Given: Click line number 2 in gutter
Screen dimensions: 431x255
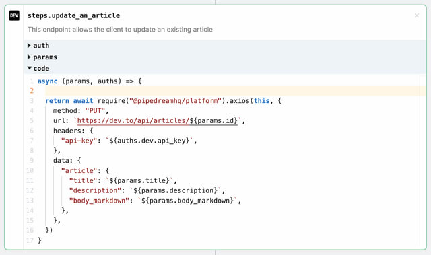Looking at the screenshot, I should pyautogui.click(x=32, y=91).
